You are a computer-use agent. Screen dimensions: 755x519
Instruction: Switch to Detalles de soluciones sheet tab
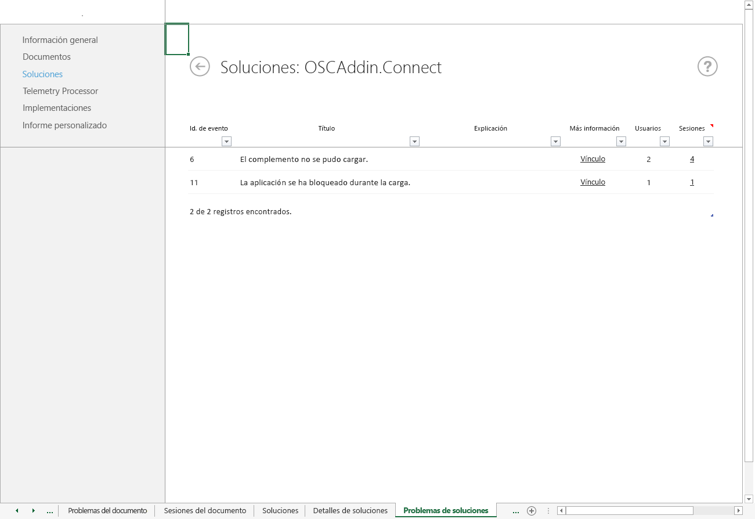(350, 511)
